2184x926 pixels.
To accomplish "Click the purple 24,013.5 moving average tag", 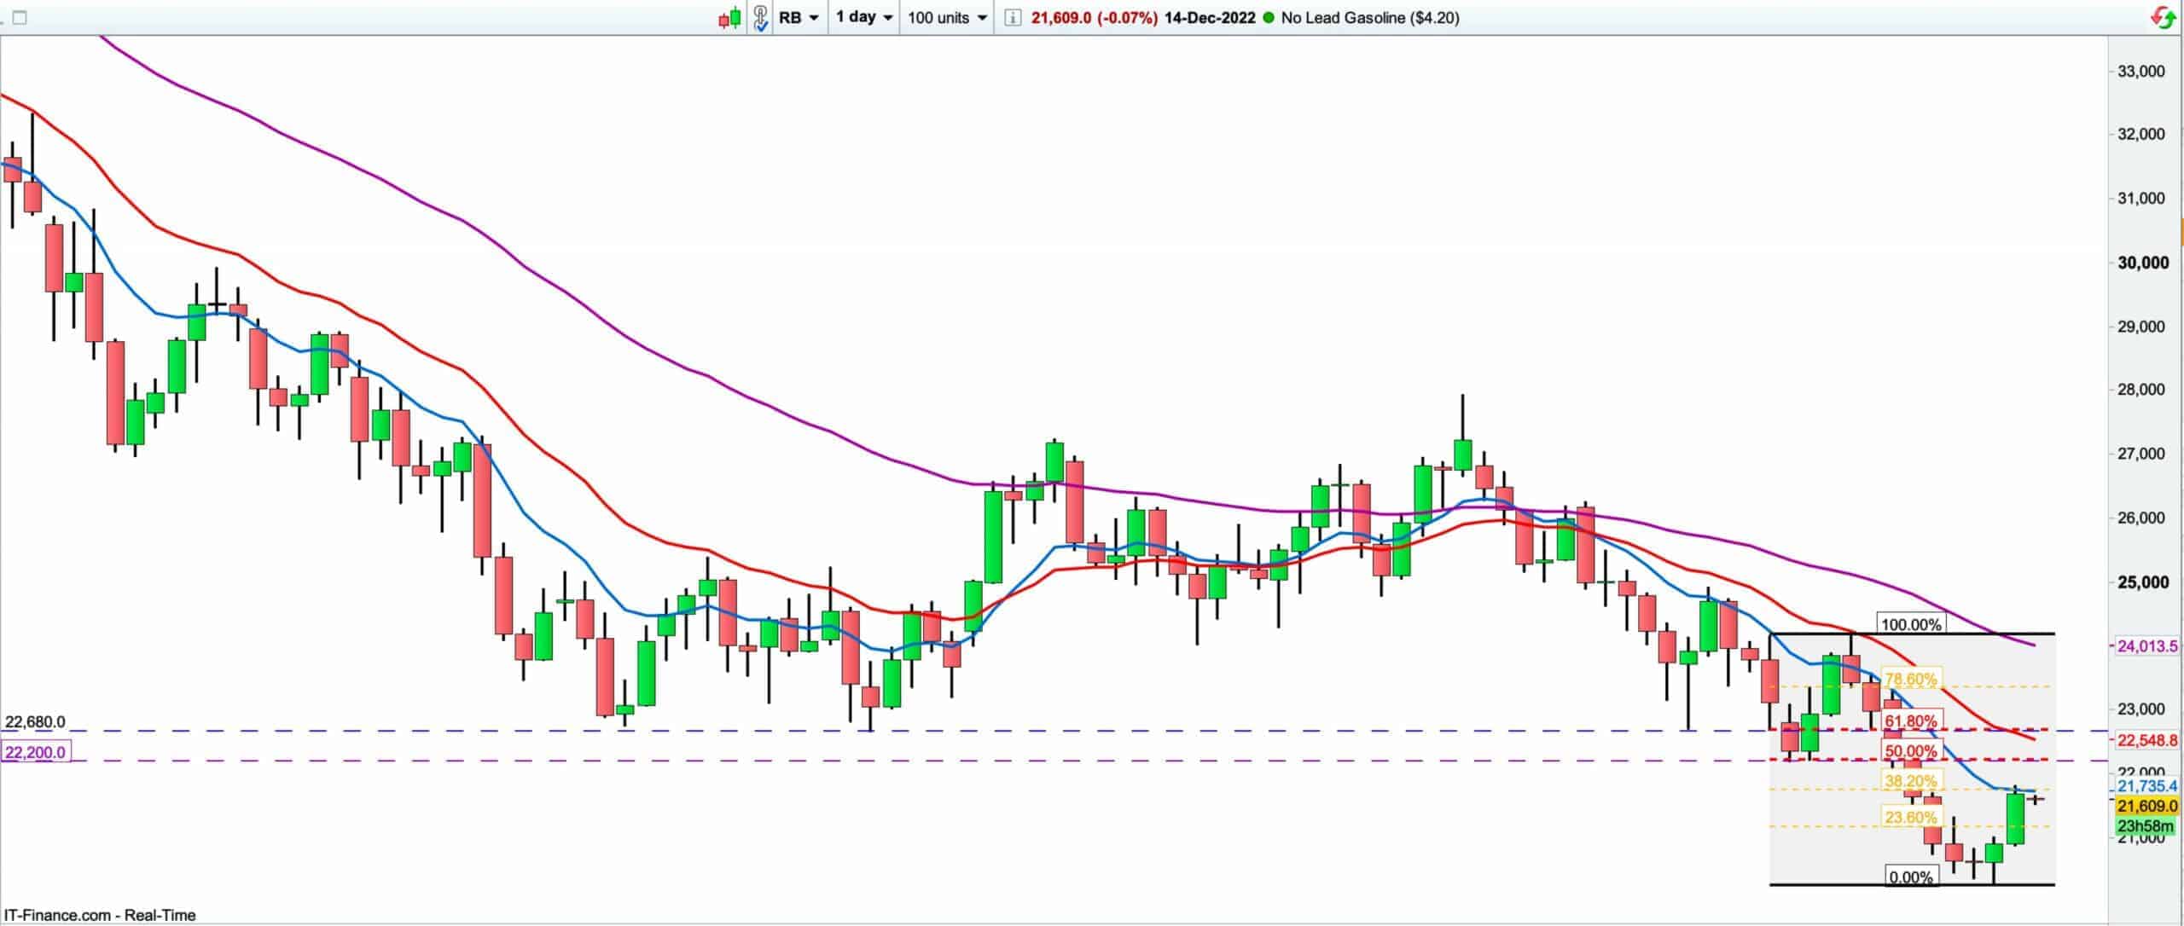I will click(2147, 646).
